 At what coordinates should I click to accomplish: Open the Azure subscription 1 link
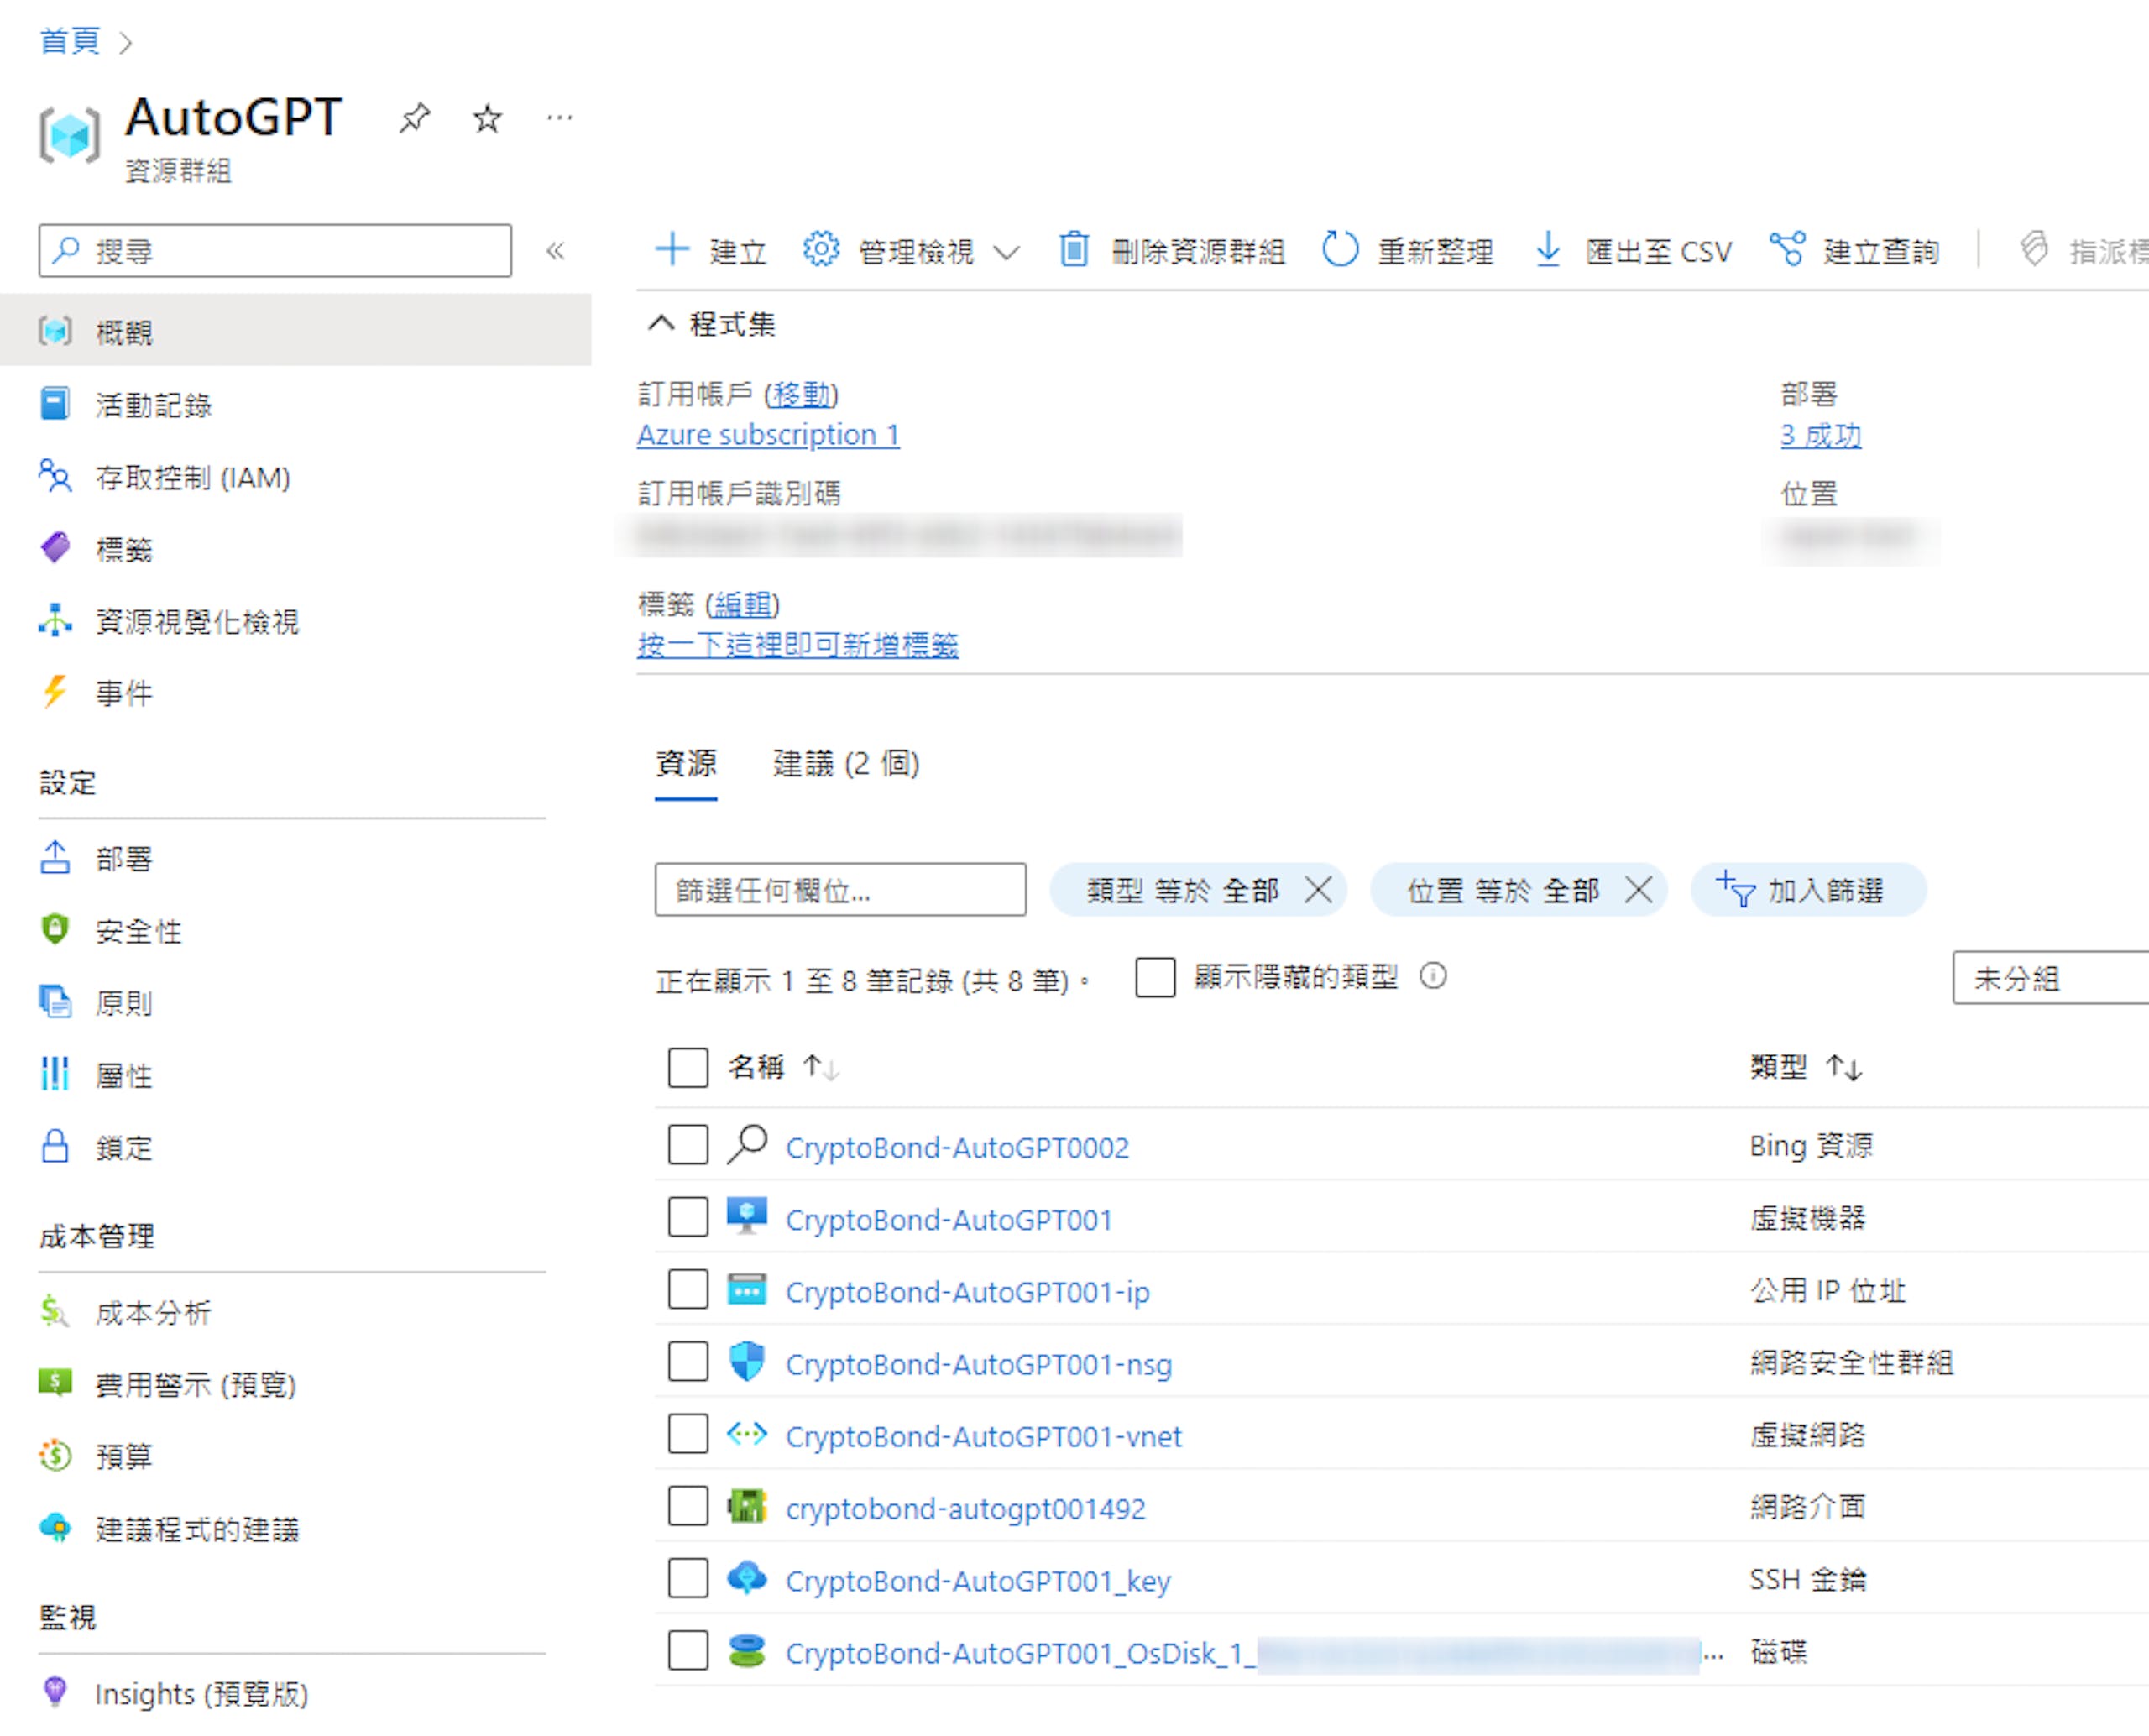[x=768, y=435]
